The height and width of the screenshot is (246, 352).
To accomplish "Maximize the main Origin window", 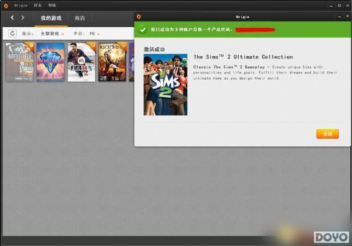I will pyautogui.click(x=339, y=5).
